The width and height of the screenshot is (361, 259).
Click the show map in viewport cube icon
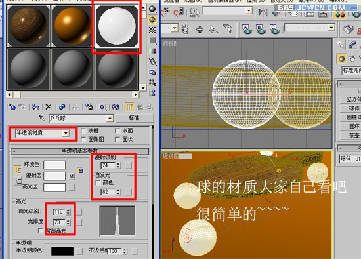[116, 107]
